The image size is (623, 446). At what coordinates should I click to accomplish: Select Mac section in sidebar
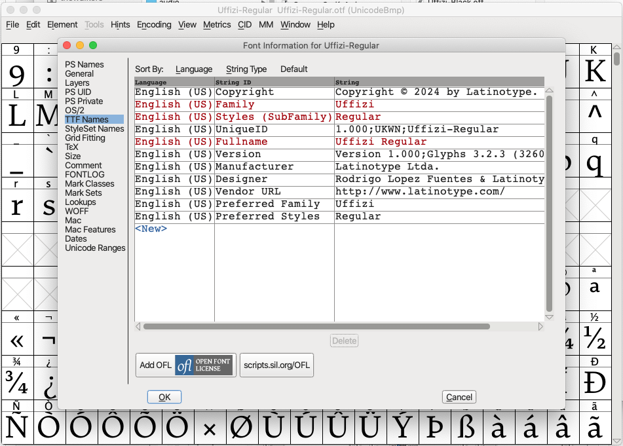point(73,220)
